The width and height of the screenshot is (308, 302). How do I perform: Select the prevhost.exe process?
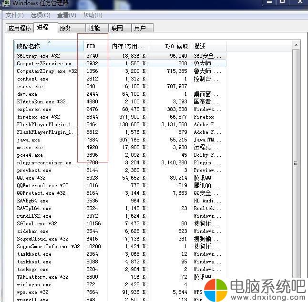120,171
